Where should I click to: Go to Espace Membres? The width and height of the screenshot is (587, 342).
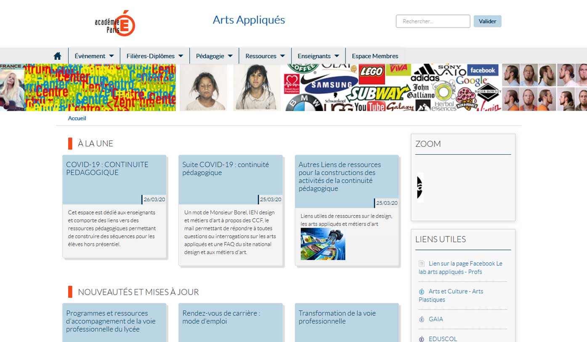point(375,56)
